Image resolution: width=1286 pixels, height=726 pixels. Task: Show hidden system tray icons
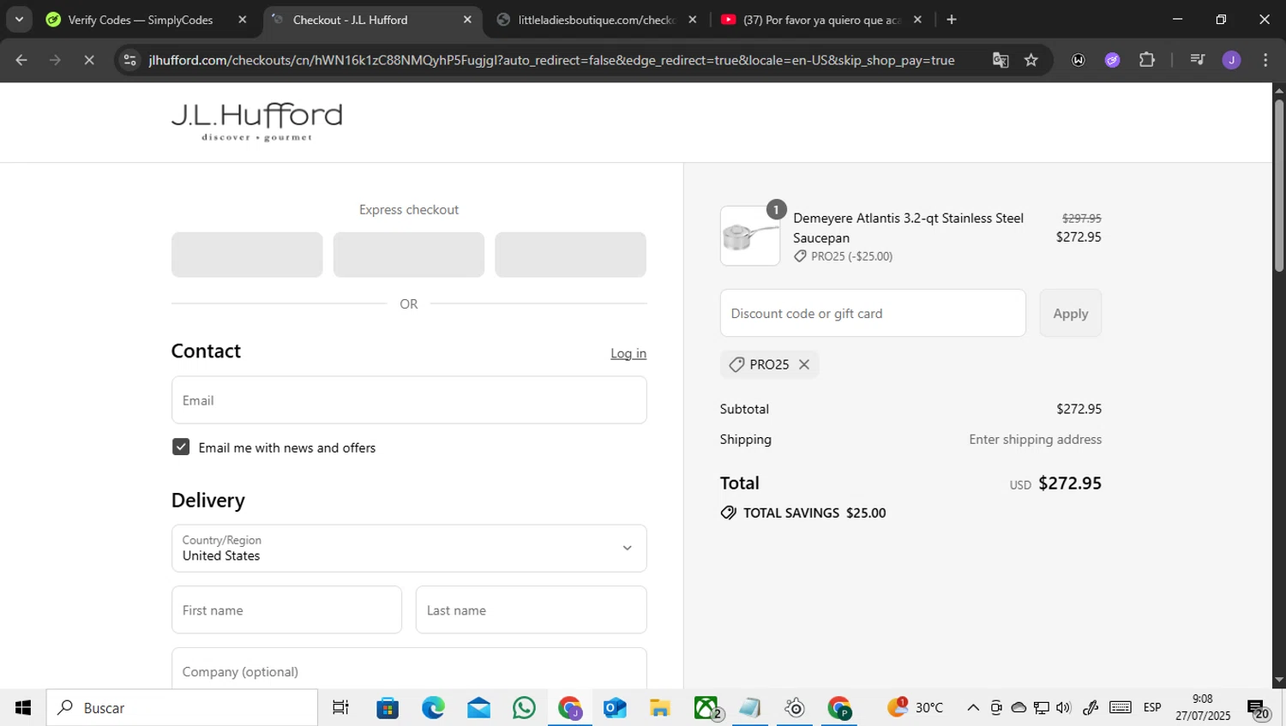tap(972, 708)
